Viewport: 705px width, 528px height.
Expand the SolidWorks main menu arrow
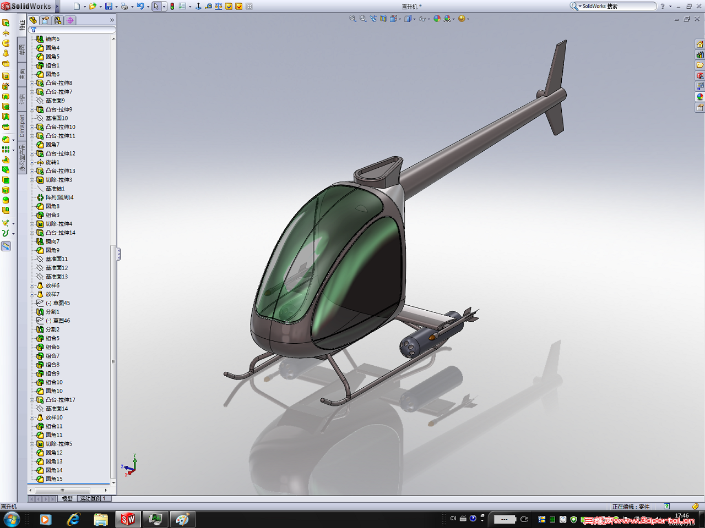pyautogui.click(x=57, y=7)
